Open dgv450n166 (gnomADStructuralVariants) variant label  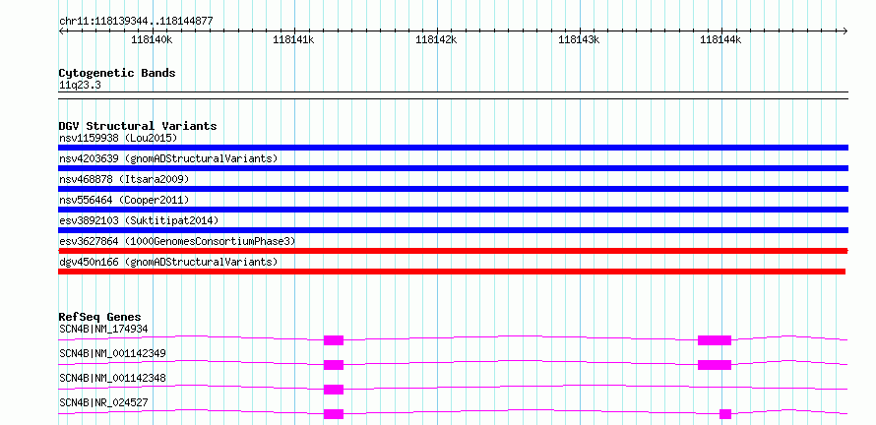point(168,262)
